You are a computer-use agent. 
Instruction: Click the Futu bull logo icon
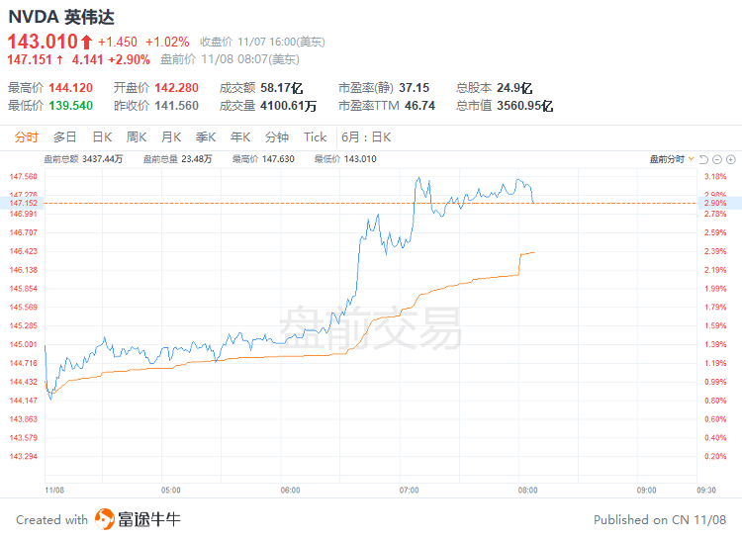tap(105, 519)
